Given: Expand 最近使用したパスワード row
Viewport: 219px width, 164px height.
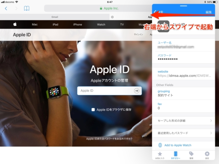Looking at the screenshot, I should (x=183, y=133).
